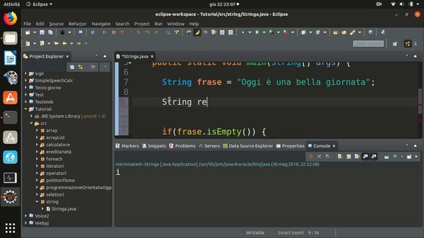The height and width of the screenshot is (238, 424).
Task: Click Collapse All in Project Explorer
Action: (x=72, y=67)
